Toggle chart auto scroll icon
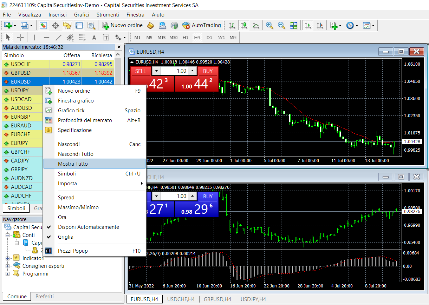Image resolution: width=429 pixels, height=305 pixels. pos(308,25)
